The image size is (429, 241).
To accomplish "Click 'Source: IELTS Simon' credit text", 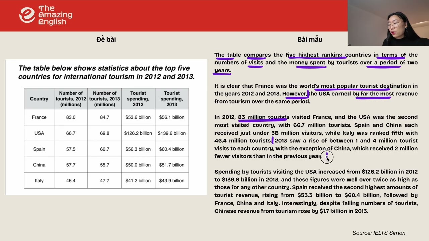I will [x=379, y=233].
